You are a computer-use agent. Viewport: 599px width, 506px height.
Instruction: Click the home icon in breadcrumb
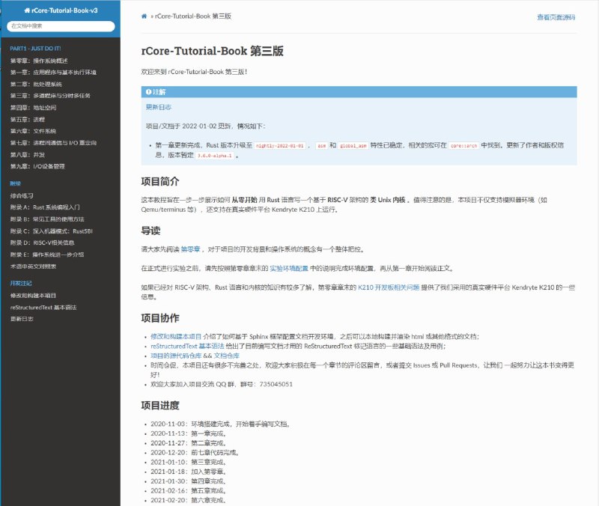click(x=144, y=16)
